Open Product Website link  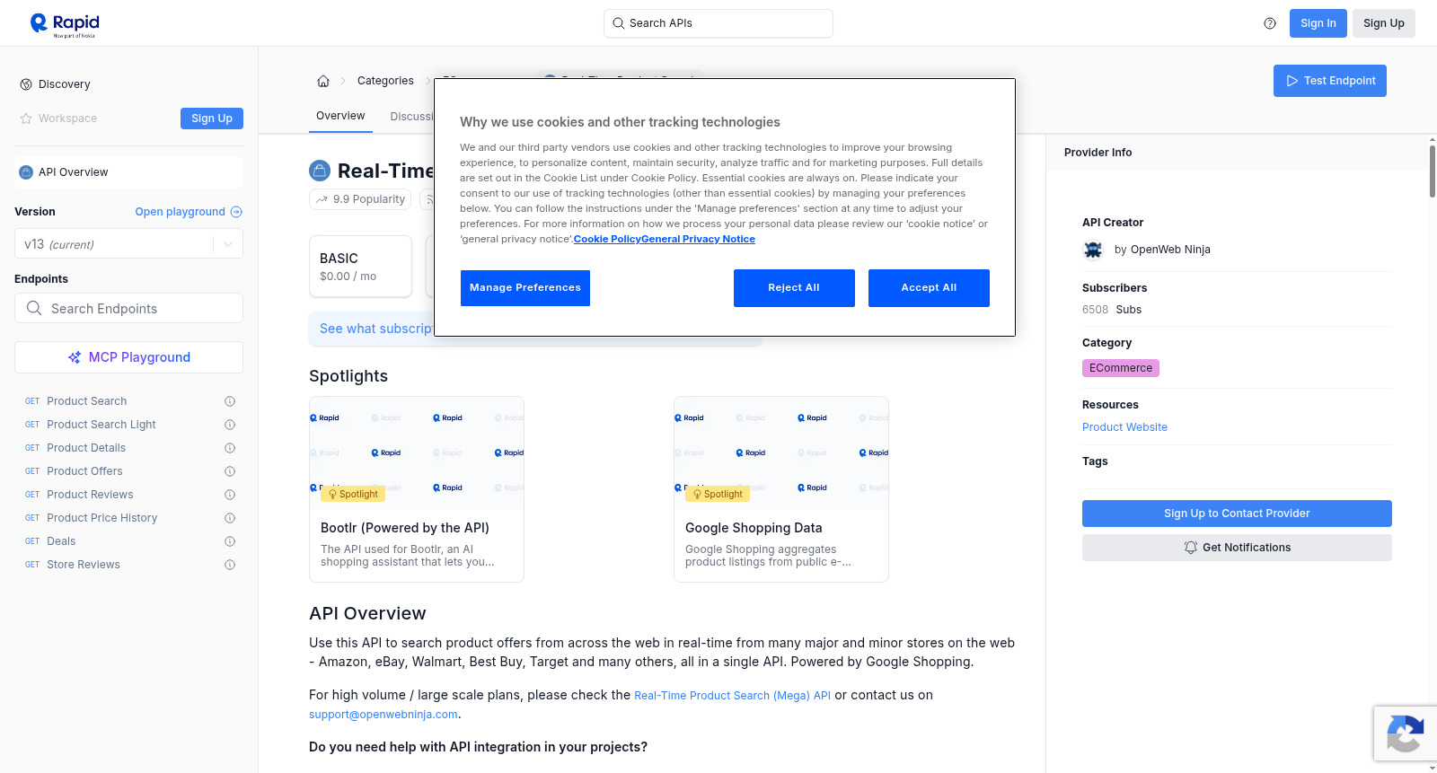tap(1124, 427)
